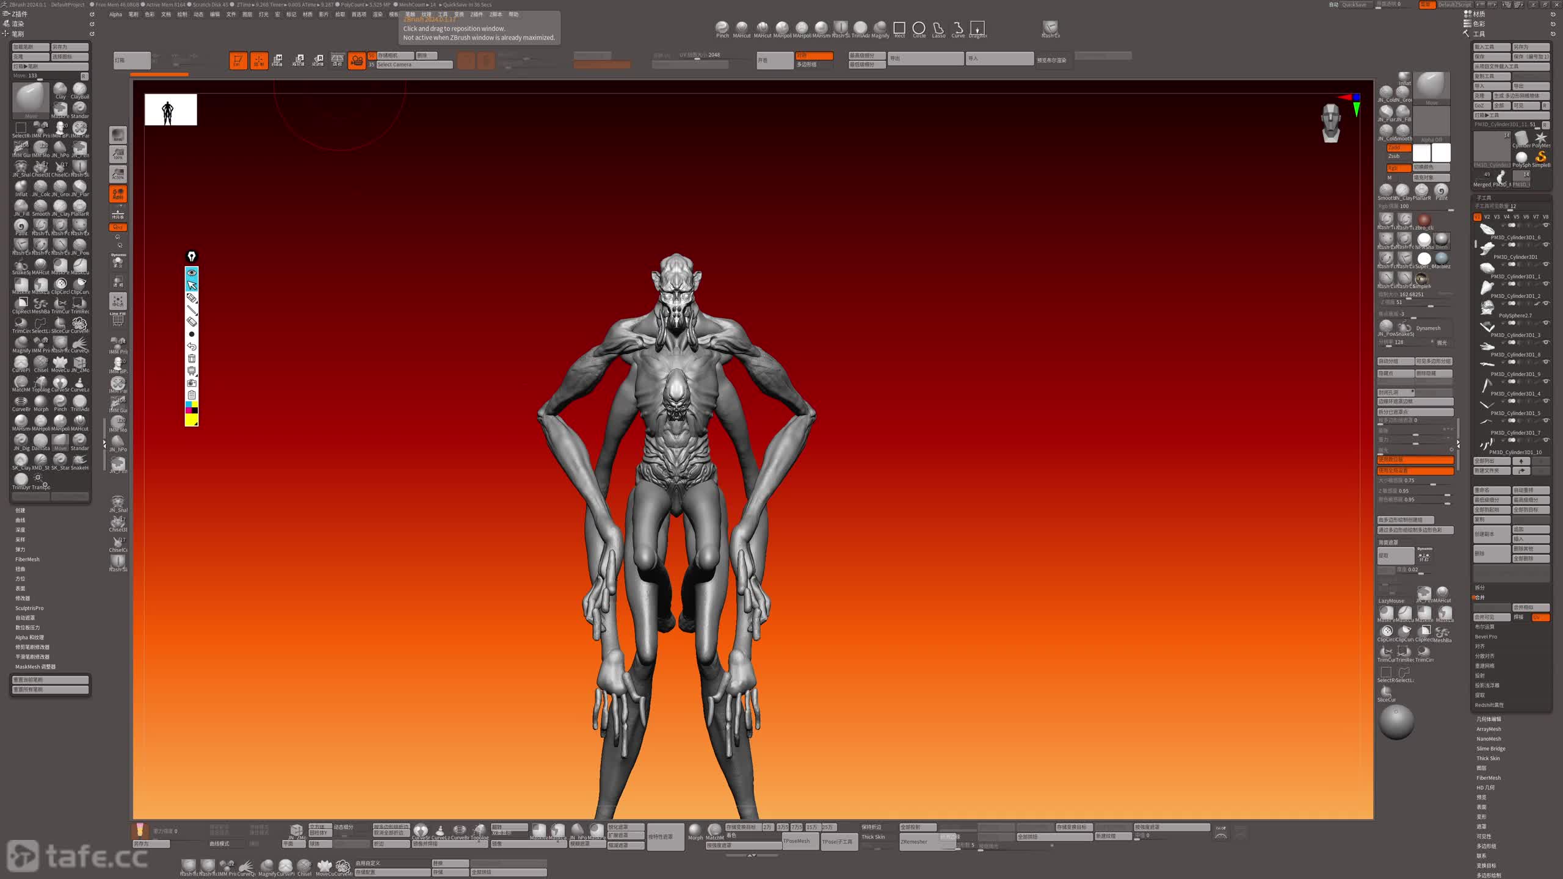Image resolution: width=1563 pixels, height=879 pixels.
Task: Click the yellow swatch in floating toolbar
Action: click(192, 420)
